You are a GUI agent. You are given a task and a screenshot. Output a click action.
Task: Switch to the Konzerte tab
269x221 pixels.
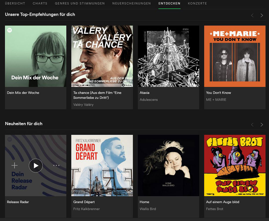[197, 3]
